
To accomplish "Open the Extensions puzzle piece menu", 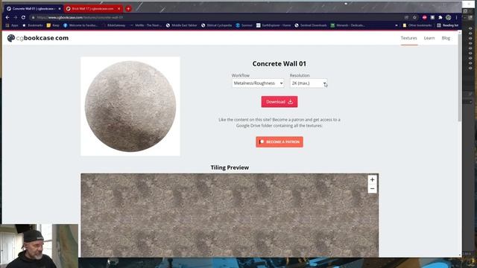I will 440,18.
